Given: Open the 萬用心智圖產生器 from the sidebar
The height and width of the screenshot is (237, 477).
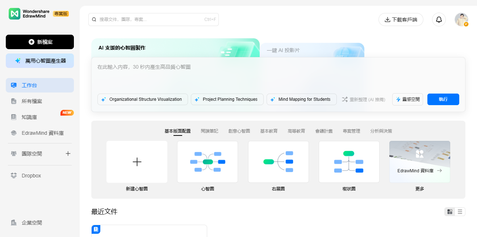Looking at the screenshot, I should [40, 61].
